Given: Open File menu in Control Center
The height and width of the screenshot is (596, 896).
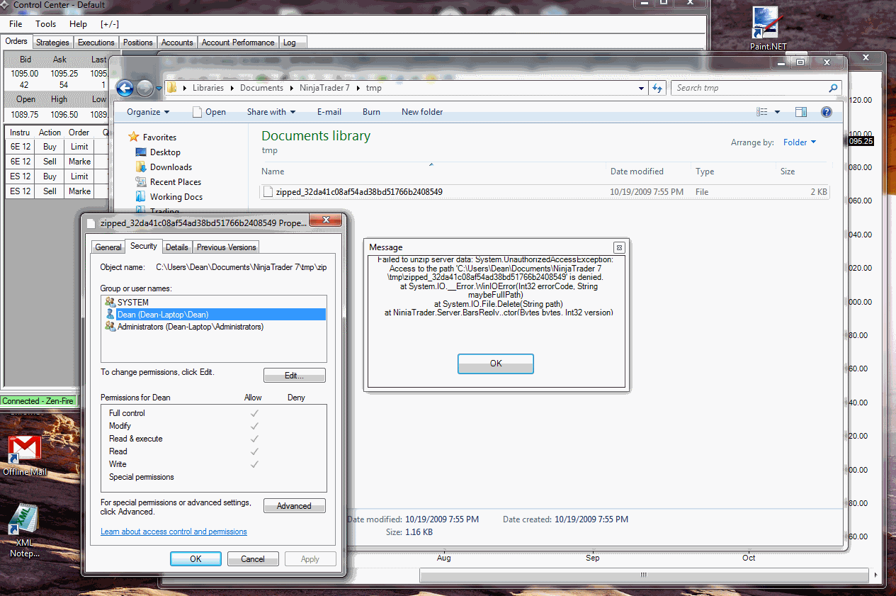Looking at the screenshot, I should [16, 24].
